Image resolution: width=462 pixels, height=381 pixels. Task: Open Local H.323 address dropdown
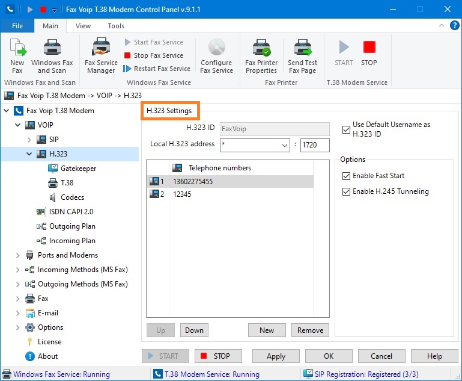(x=285, y=145)
